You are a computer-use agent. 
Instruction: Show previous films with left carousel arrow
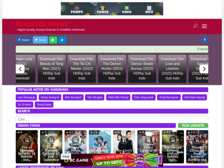[x=20, y=69]
